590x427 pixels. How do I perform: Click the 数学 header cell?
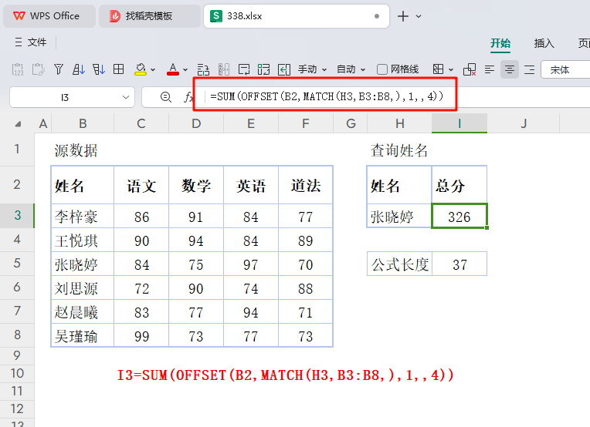point(196,186)
